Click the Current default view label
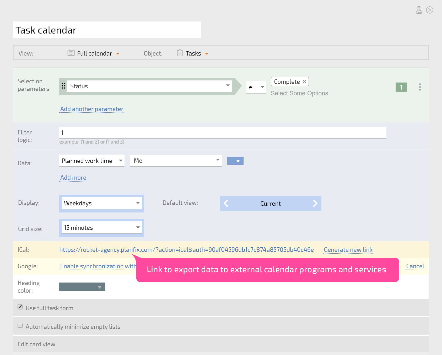 [271, 204]
